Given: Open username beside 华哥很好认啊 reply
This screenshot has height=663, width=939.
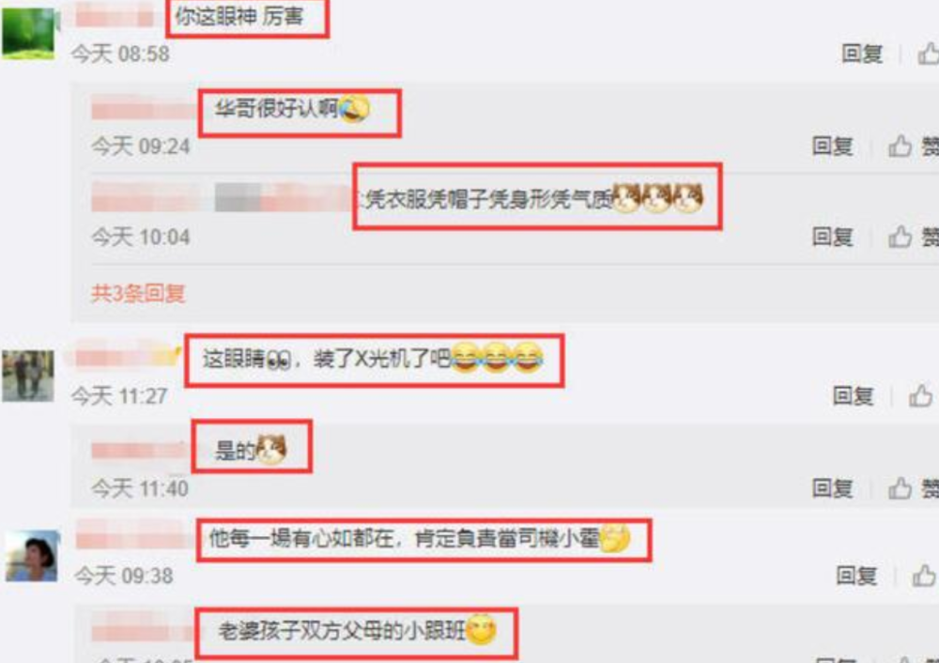Looking at the screenshot, I should [x=143, y=111].
